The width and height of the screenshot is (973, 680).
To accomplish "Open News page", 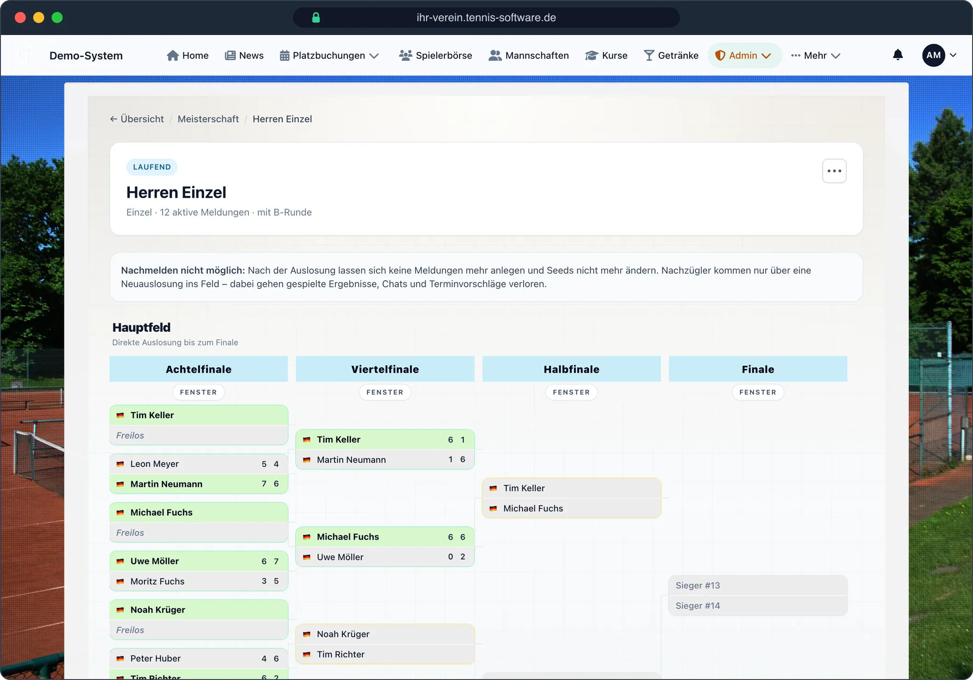I will (x=244, y=55).
